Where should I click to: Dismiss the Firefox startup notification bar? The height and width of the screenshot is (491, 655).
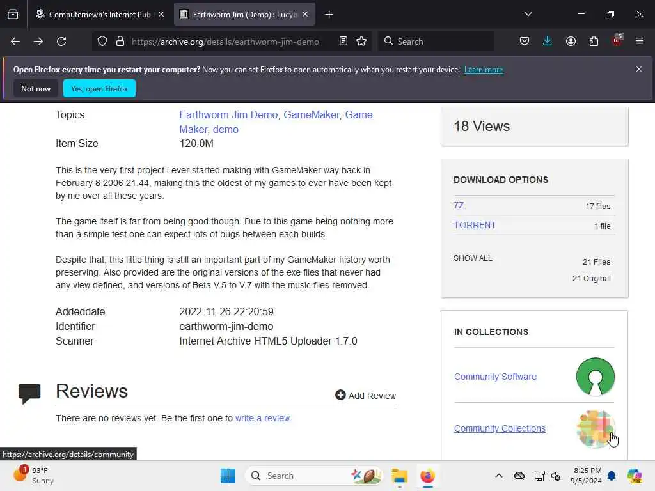639,69
